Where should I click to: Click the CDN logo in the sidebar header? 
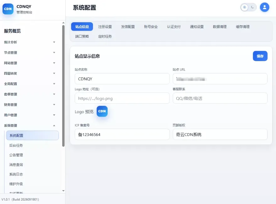coord(8,9)
